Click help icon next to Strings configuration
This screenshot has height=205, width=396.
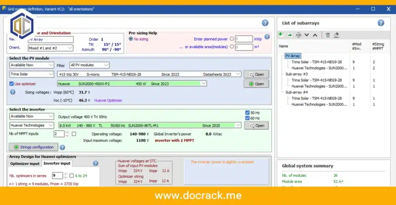tap(62, 147)
